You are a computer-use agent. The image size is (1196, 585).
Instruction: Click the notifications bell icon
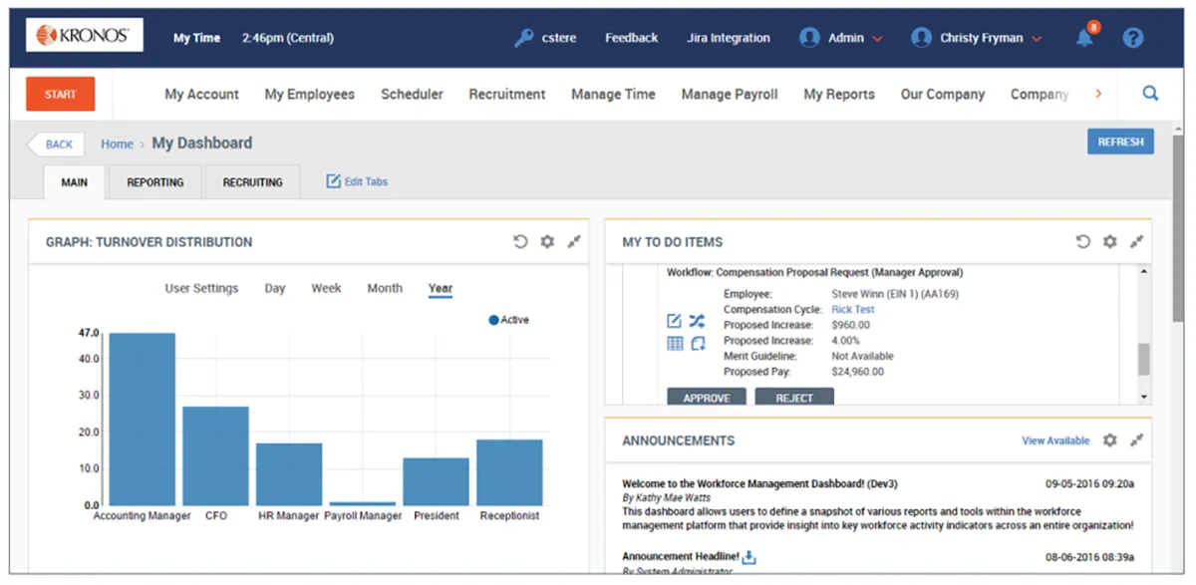[x=1084, y=38]
